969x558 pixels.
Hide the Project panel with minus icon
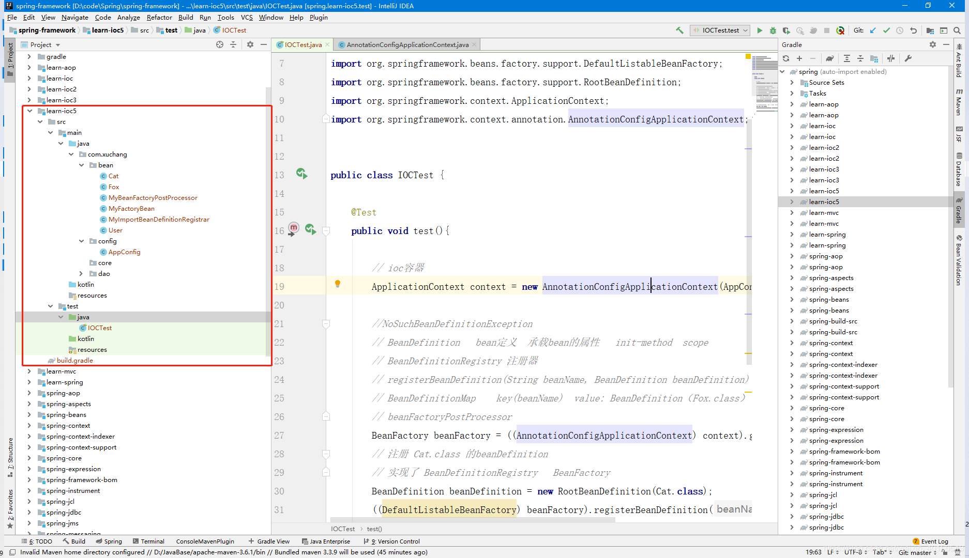pos(264,44)
